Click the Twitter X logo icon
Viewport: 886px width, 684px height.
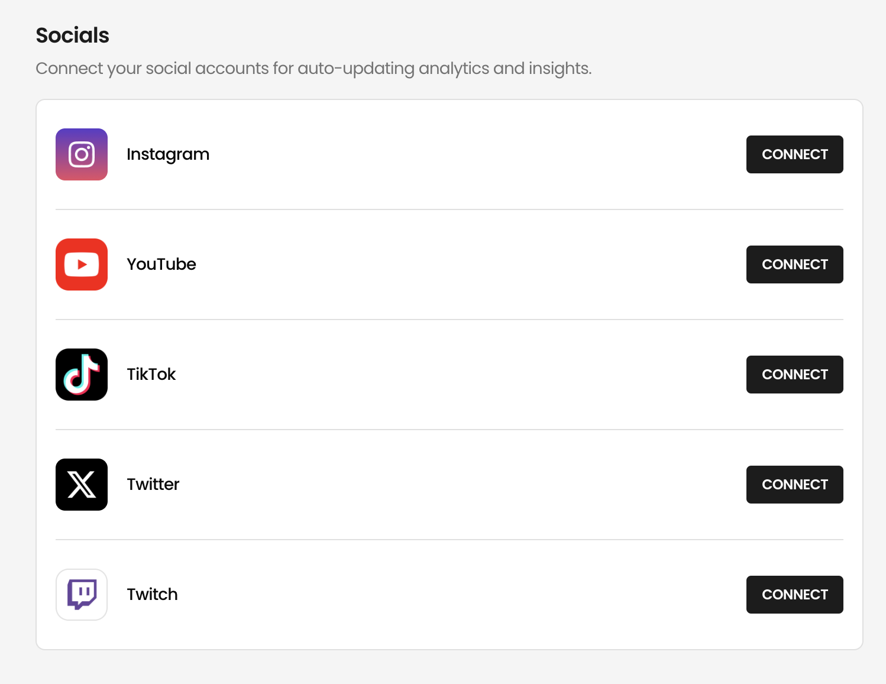82,485
